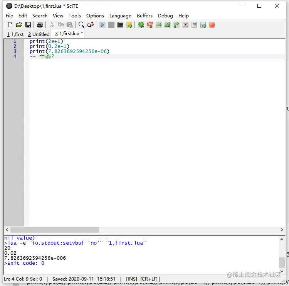Cut selection using the scissors icon
Screen dimensions: 289x286
[52, 25]
